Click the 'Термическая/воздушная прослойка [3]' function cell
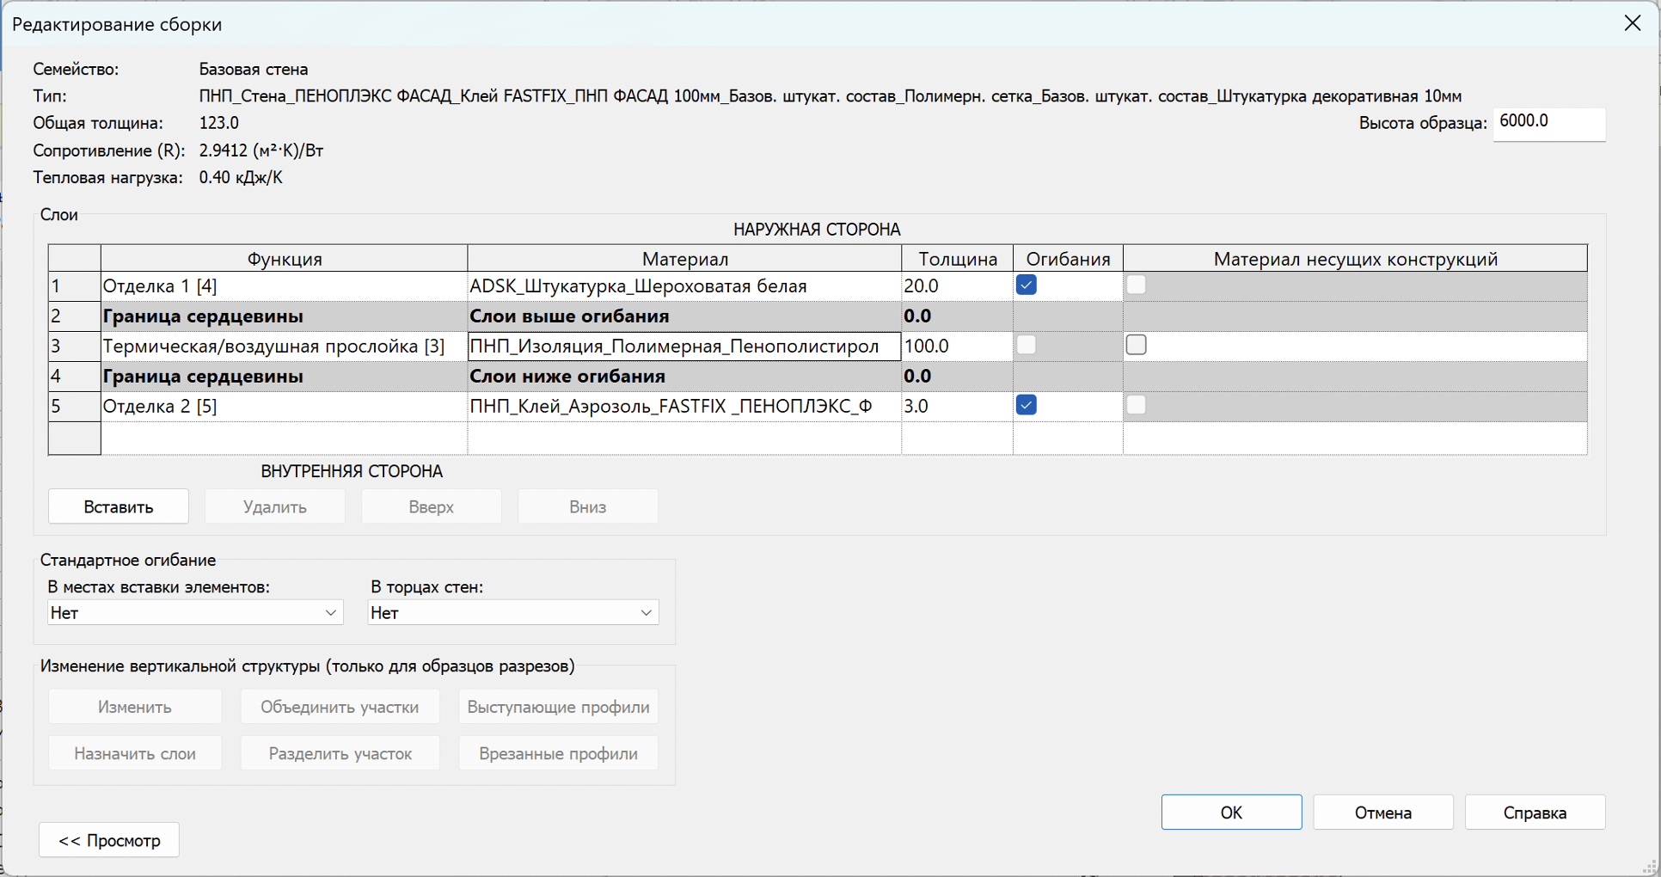The image size is (1661, 877). point(284,347)
